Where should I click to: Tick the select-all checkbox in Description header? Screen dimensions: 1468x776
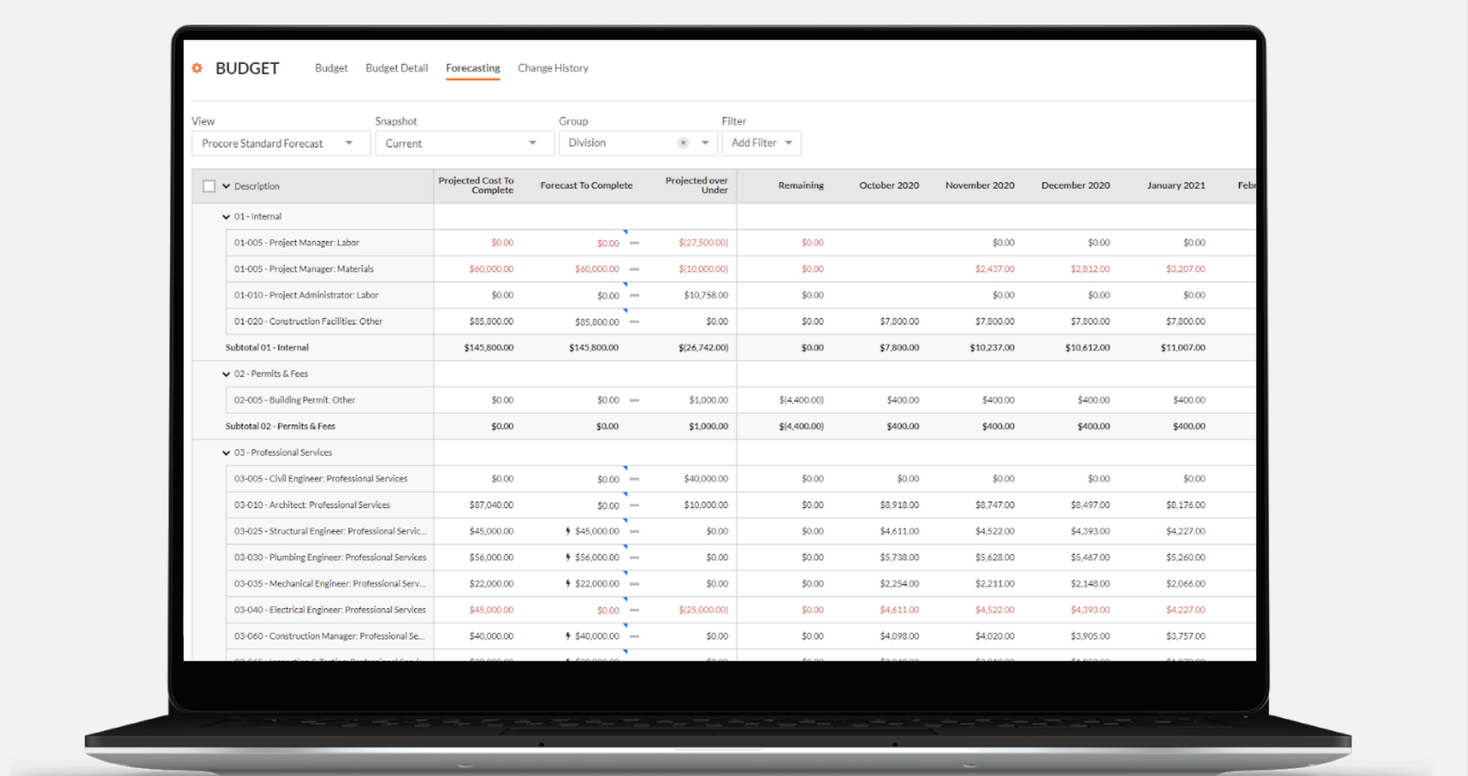click(x=209, y=186)
